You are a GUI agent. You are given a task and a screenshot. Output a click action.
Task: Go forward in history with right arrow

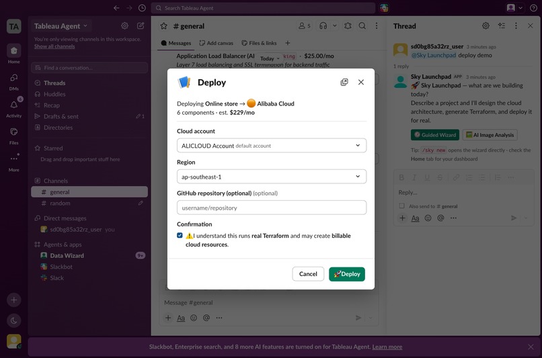129,8
